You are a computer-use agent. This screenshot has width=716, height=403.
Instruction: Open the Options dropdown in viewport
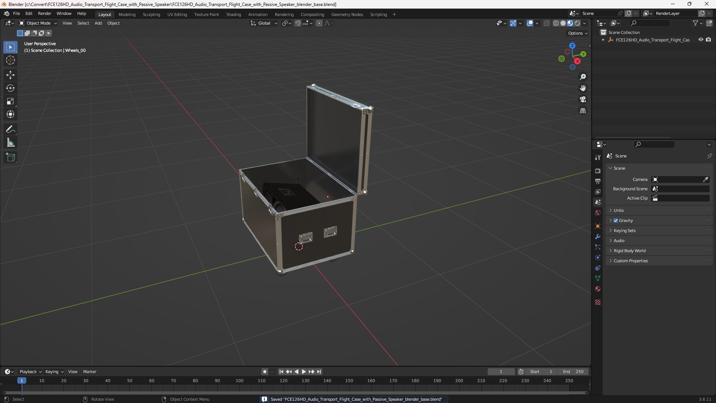pyautogui.click(x=578, y=33)
